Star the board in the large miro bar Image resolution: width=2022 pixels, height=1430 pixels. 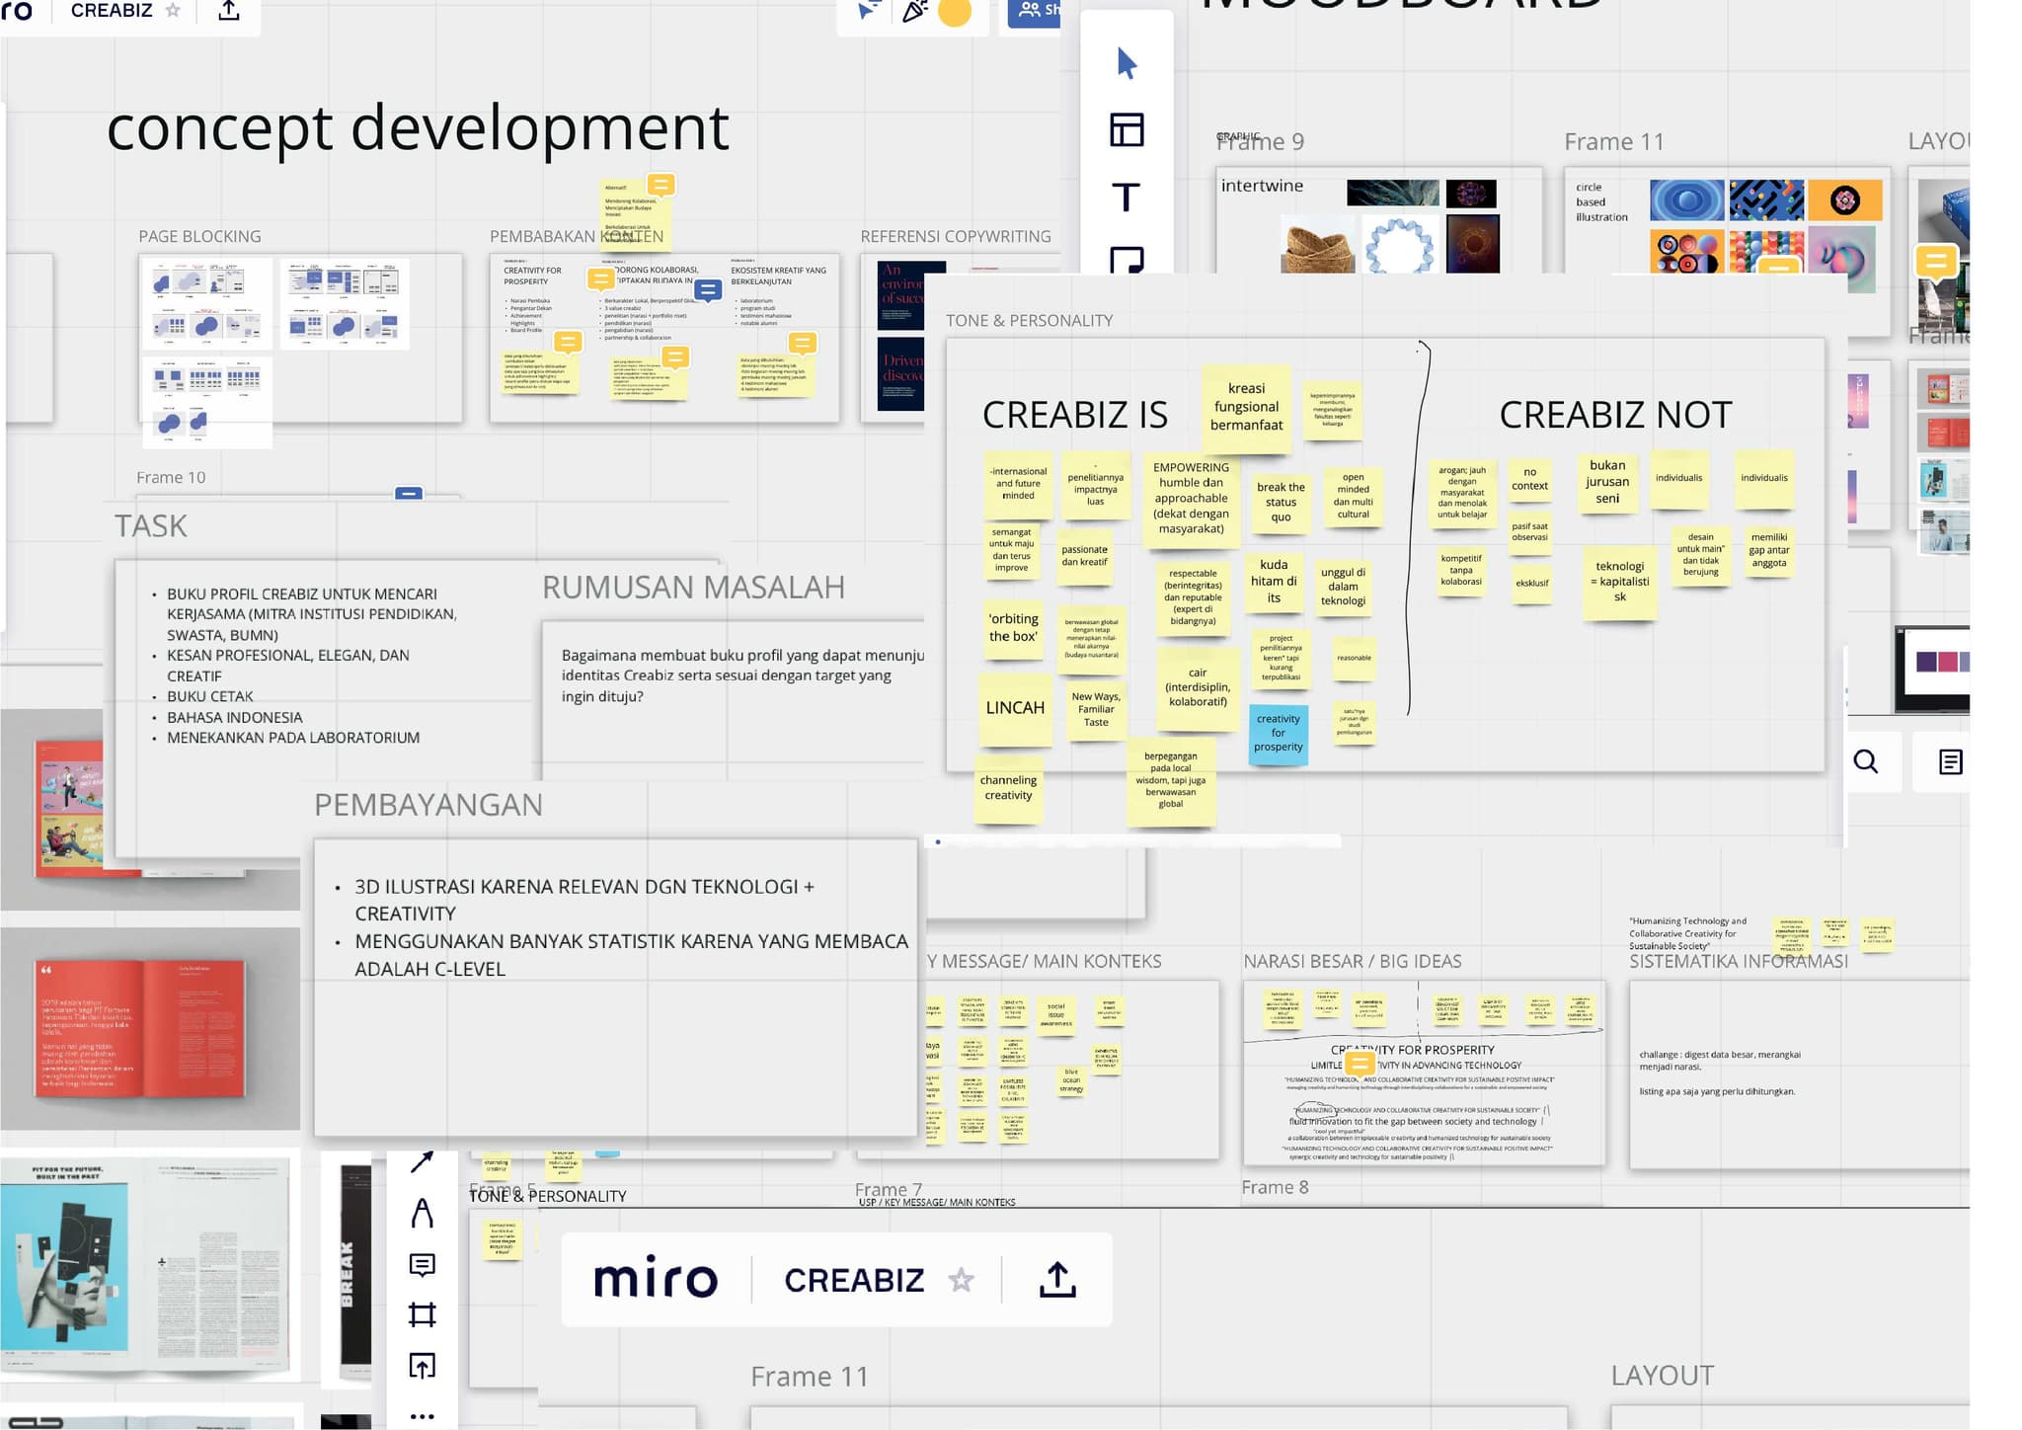point(961,1280)
